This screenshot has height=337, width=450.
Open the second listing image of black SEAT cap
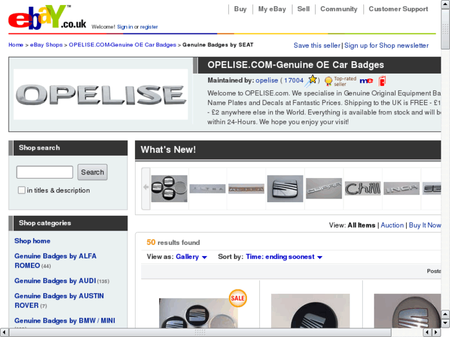point(310,311)
